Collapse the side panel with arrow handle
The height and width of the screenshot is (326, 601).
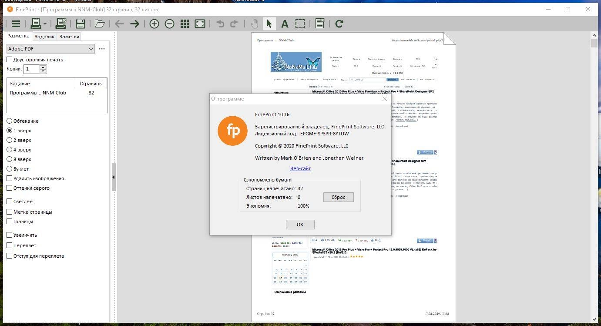[x=114, y=177]
